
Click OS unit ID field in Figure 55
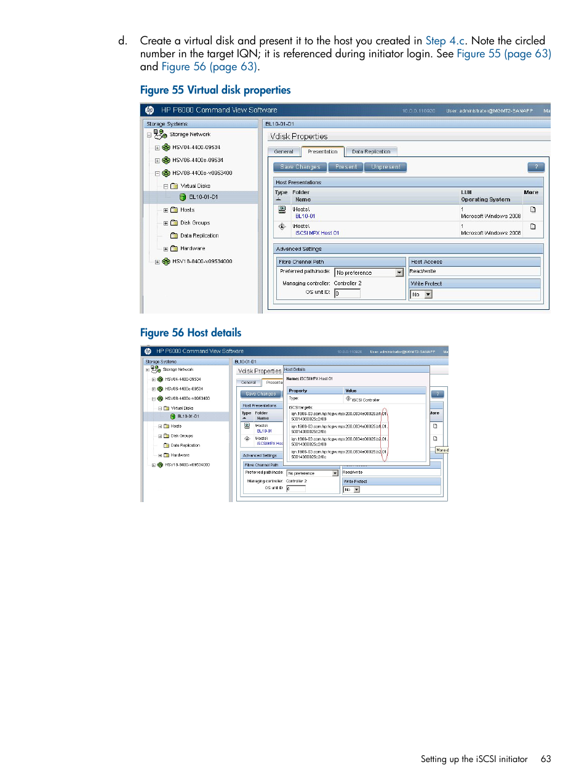tap(347, 294)
